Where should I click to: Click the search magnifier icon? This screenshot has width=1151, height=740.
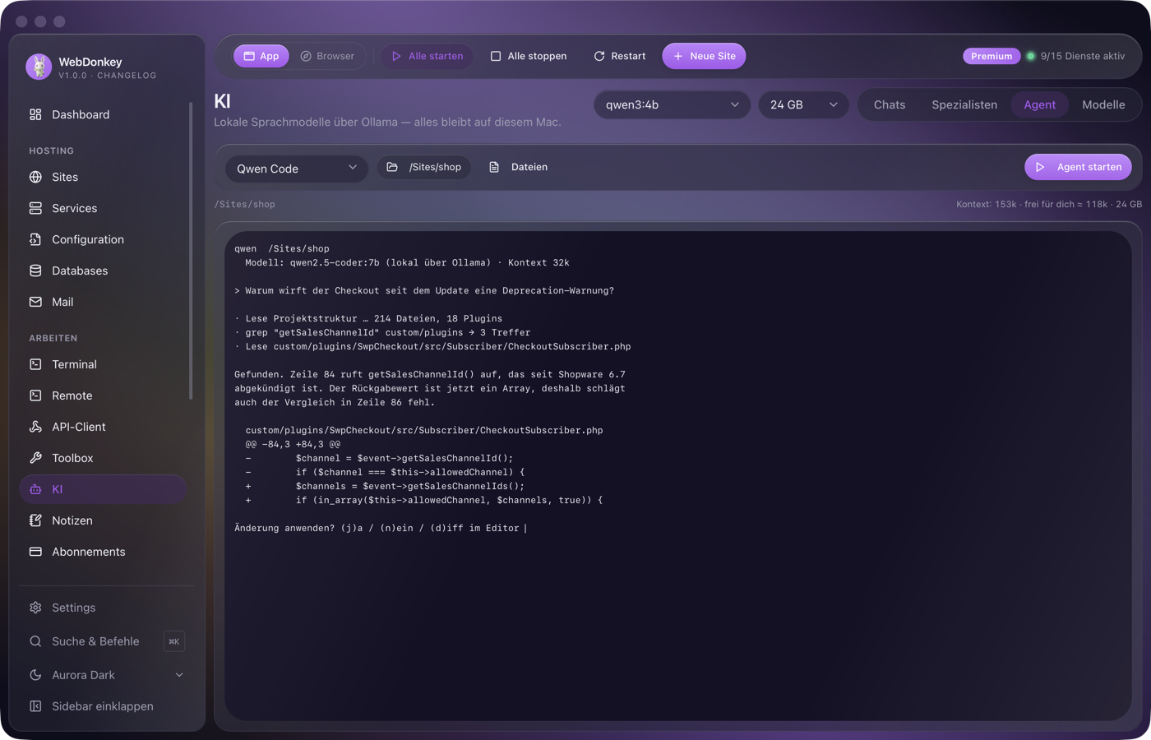pos(35,641)
